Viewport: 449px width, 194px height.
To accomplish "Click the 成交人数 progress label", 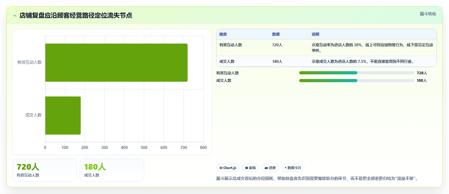I will pos(224,81).
